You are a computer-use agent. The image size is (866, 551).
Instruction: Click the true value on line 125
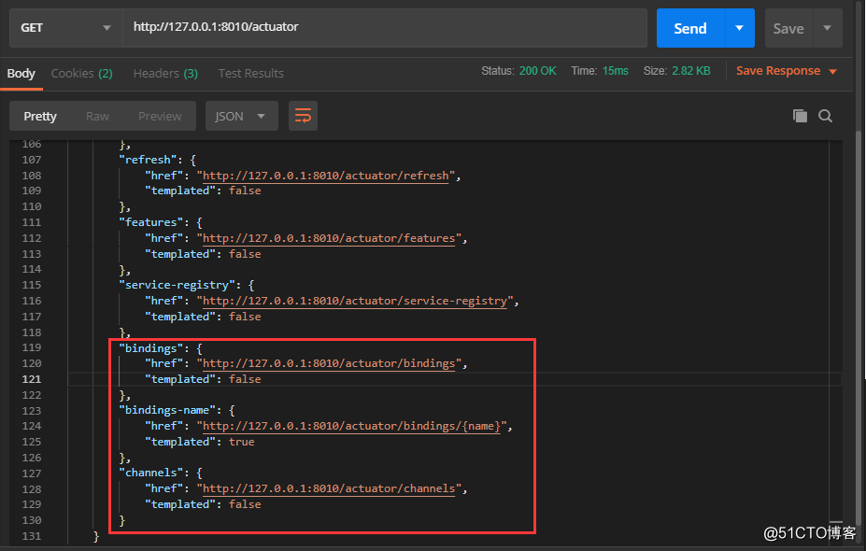point(242,442)
